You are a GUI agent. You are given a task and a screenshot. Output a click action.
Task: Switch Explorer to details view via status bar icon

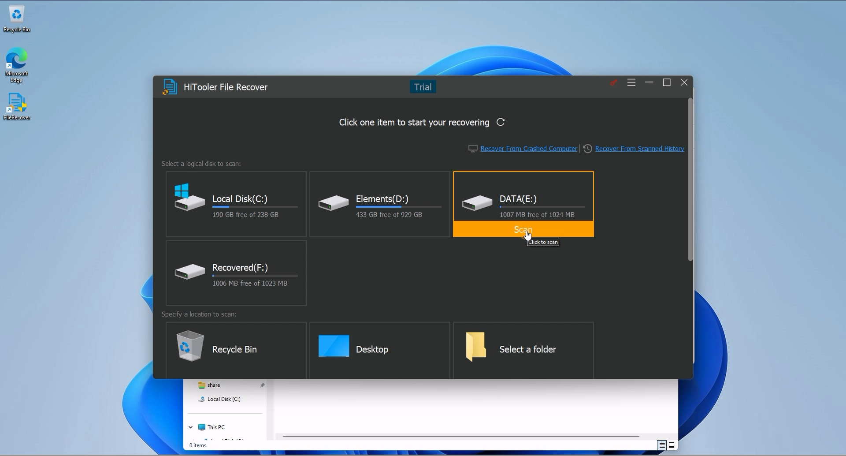[661, 445]
